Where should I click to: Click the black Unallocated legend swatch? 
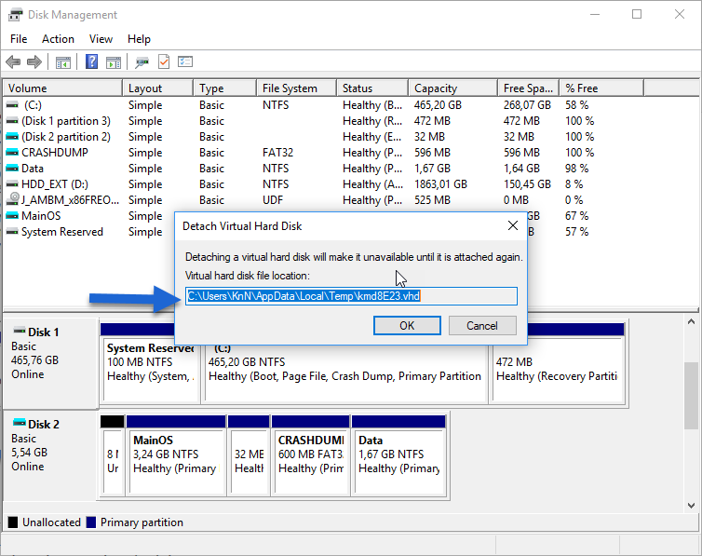pos(13,522)
